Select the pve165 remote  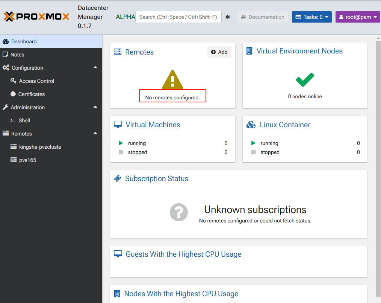point(51,160)
